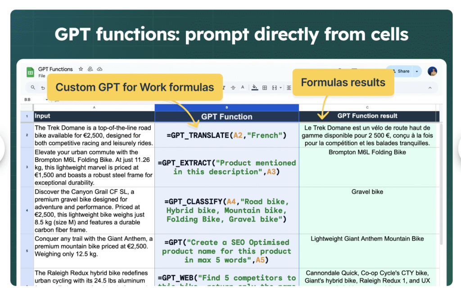This screenshot has height=288, width=461.
Task: Click the "GPT Function" header cell
Action: [227, 117]
